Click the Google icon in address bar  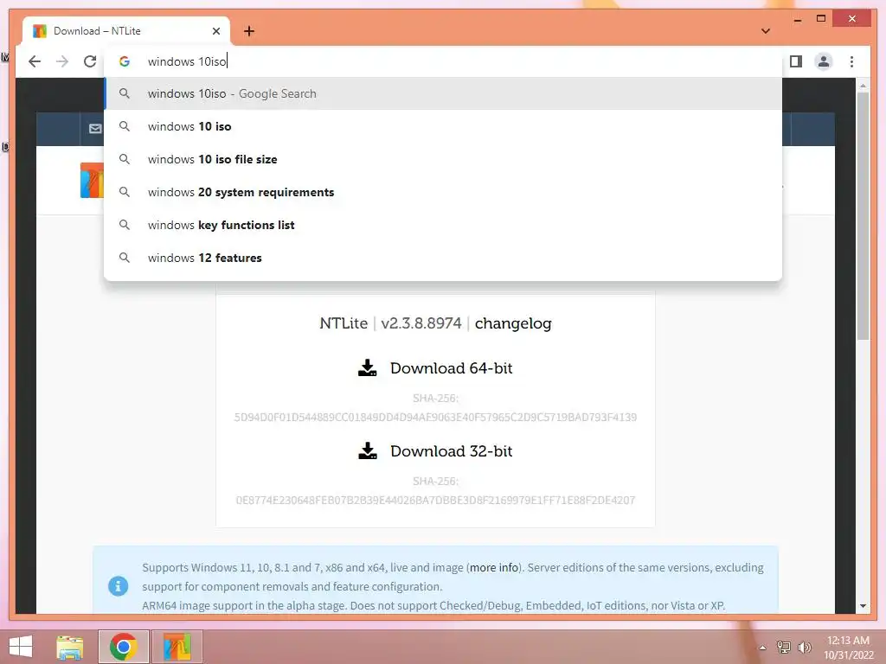[125, 61]
